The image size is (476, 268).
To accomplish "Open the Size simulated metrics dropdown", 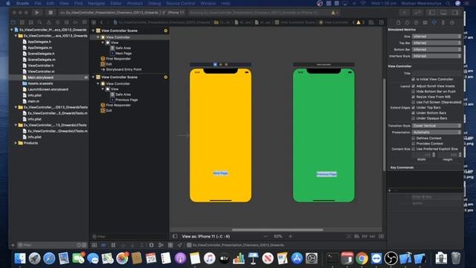I will 437,36.
